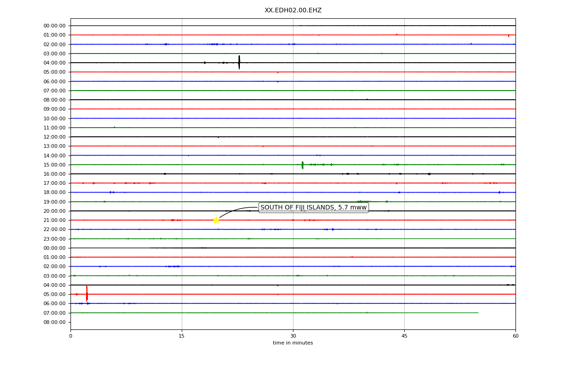Screen dimensions: 586x366
Task: Click the 23:00:00 time label
Action: 54,239
